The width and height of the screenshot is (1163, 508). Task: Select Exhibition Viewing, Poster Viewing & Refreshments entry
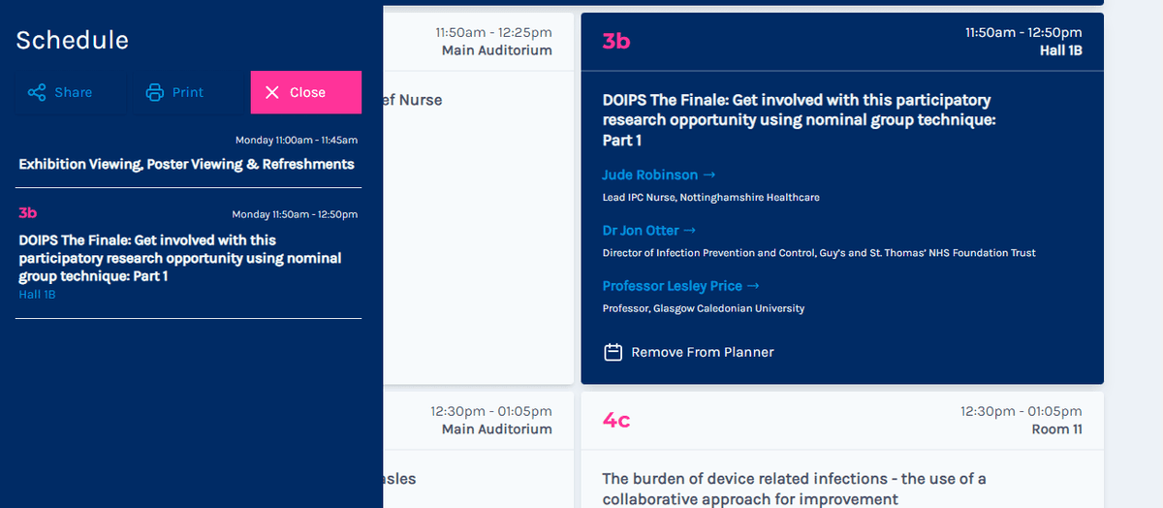(x=186, y=164)
